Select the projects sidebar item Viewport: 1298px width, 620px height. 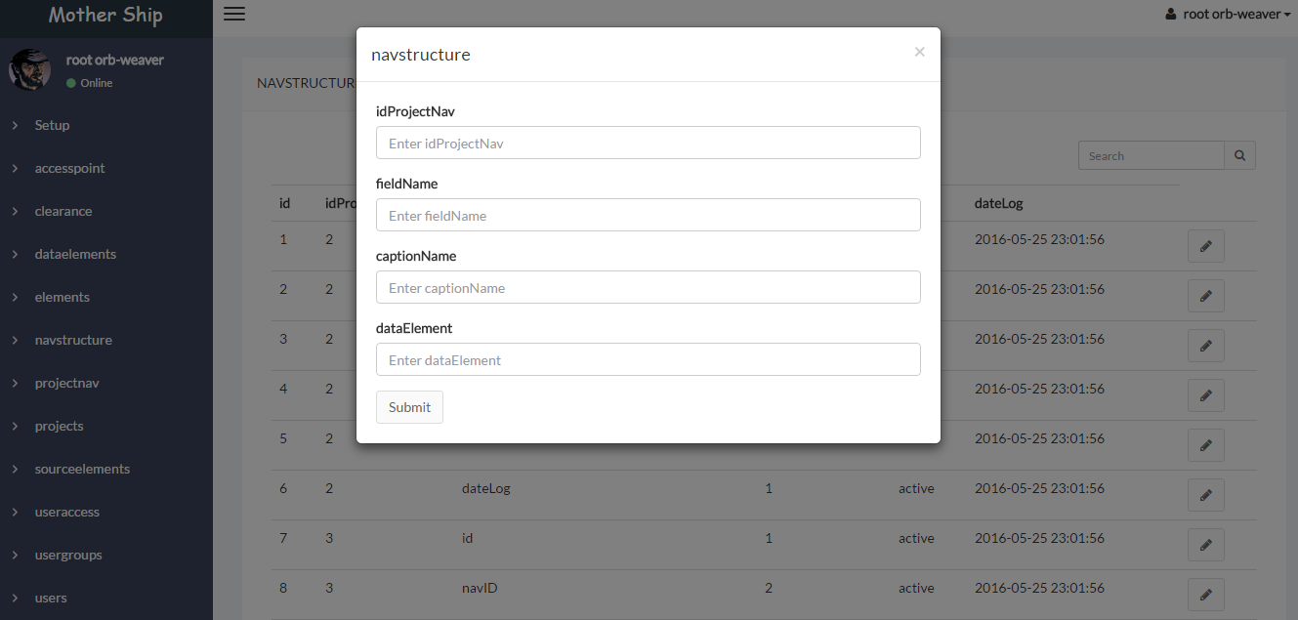click(x=59, y=426)
